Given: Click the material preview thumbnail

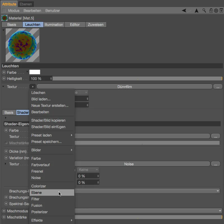Looking at the screenshot, I should 22,45.
